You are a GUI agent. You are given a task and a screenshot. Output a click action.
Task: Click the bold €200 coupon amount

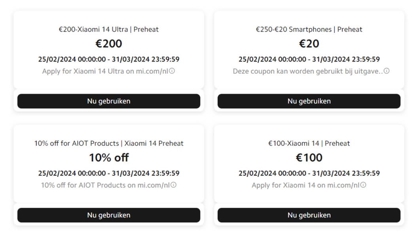click(108, 43)
